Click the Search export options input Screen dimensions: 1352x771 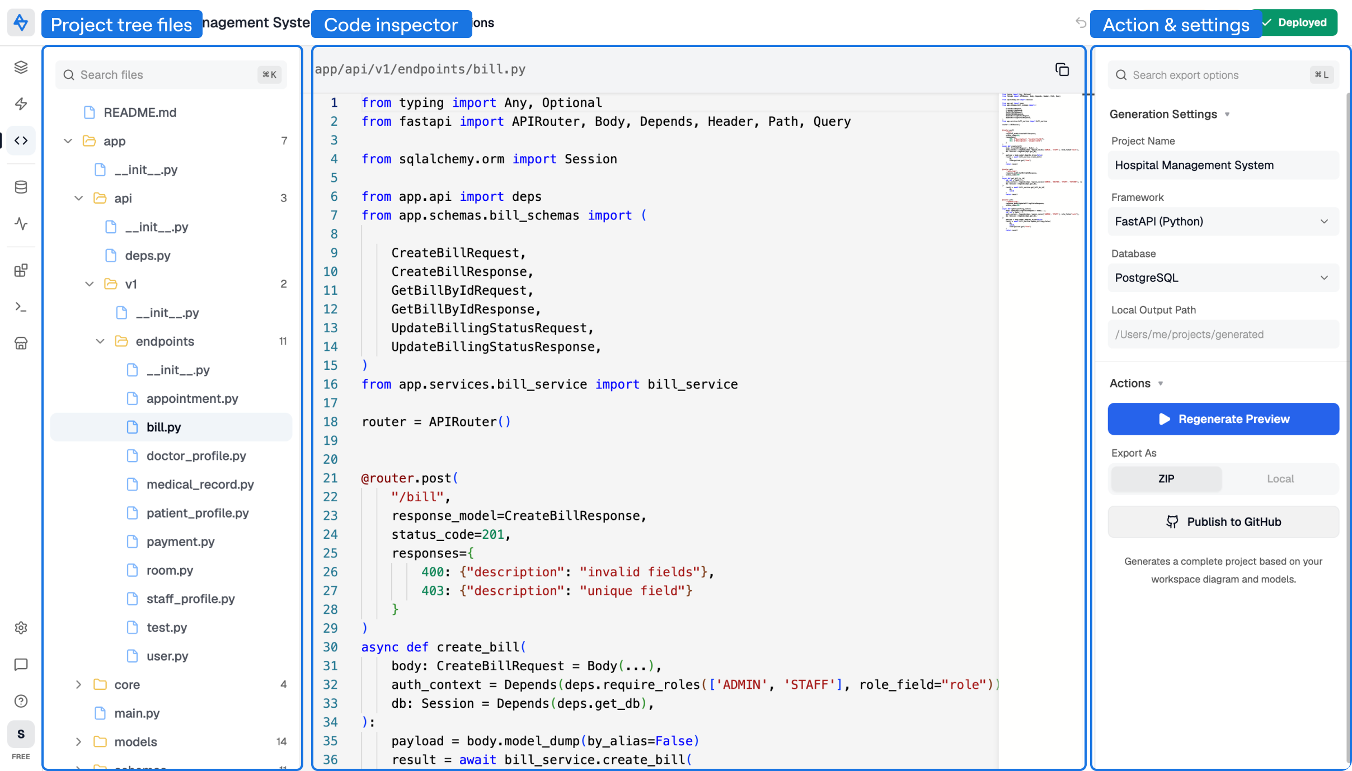(1223, 75)
